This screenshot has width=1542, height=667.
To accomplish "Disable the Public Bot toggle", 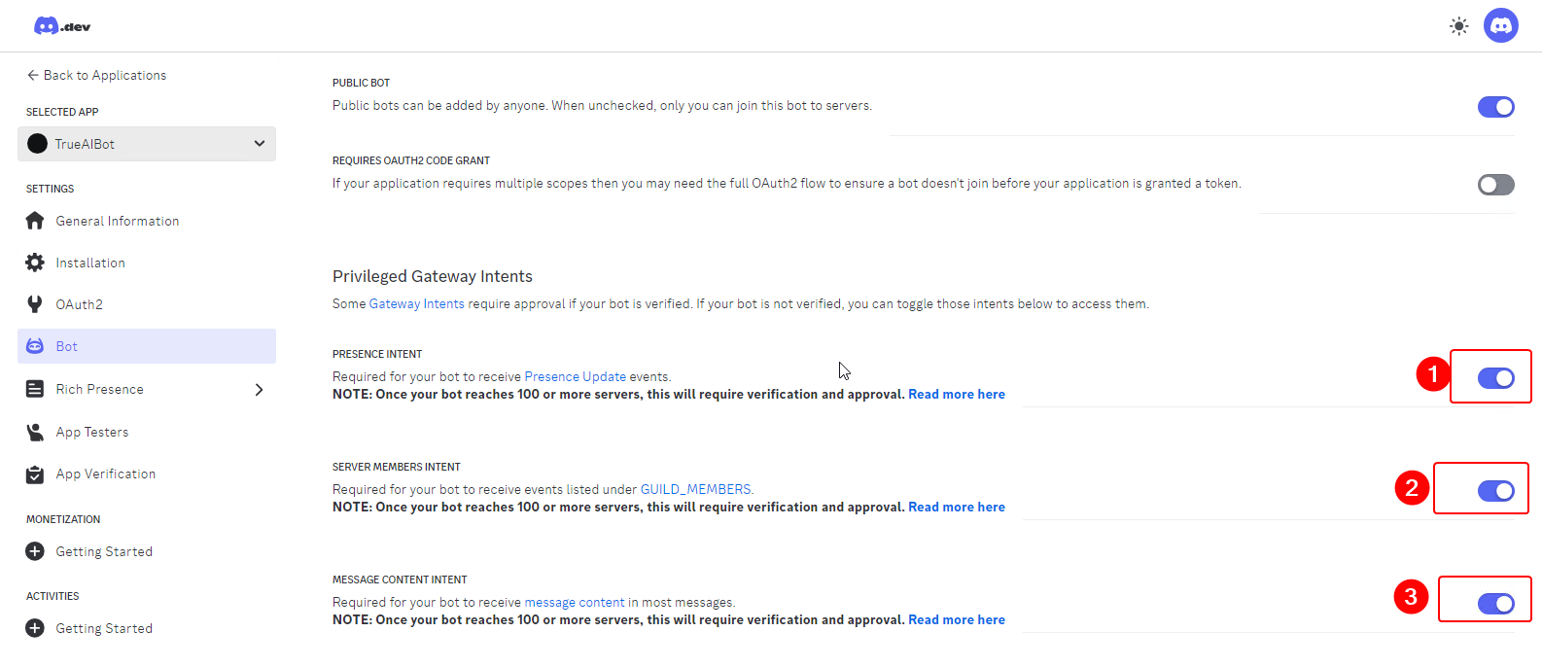I will pos(1496,107).
